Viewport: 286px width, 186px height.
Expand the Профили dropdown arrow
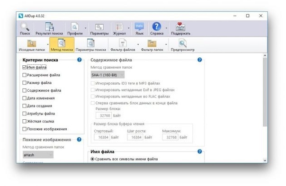(x=86, y=28)
